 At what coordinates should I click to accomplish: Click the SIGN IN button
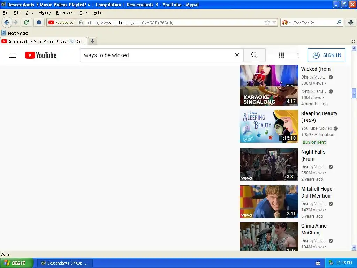[326, 55]
